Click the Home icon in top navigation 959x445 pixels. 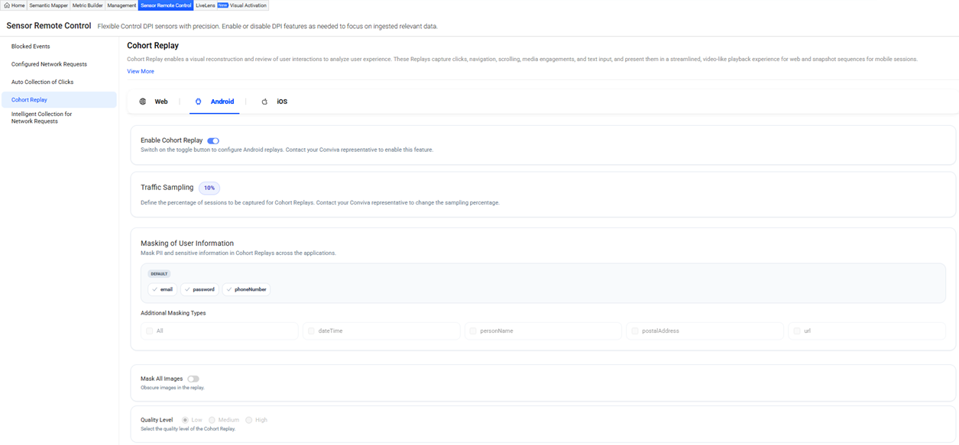pos(7,5)
